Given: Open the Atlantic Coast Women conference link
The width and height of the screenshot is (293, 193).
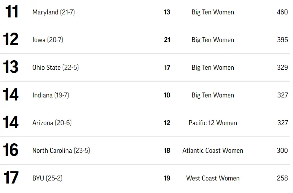Looking at the screenshot, I should 213,151.
